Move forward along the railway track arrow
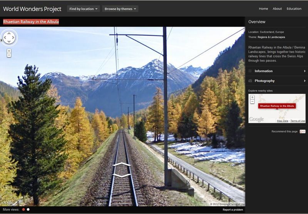 [x=122, y=164]
